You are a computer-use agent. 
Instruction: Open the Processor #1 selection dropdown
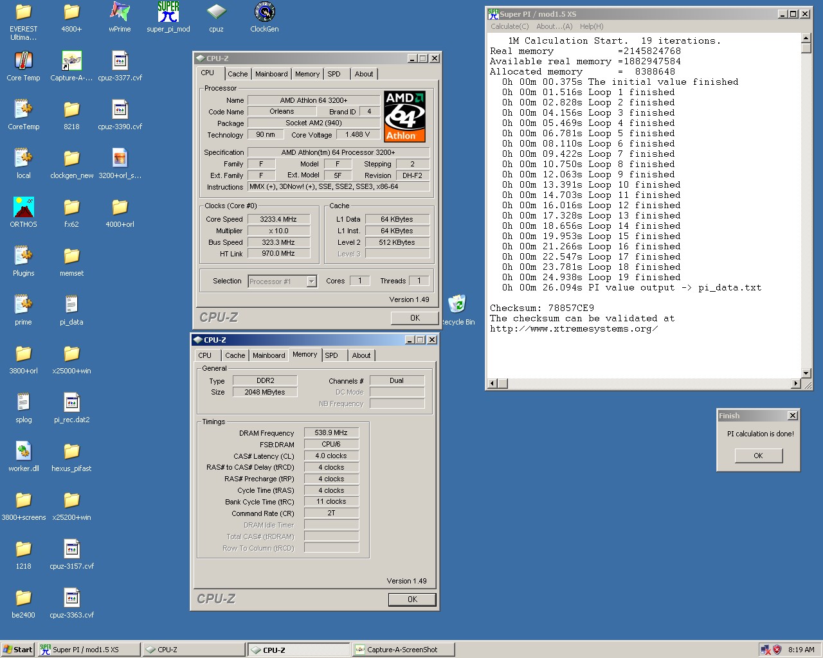[311, 281]
